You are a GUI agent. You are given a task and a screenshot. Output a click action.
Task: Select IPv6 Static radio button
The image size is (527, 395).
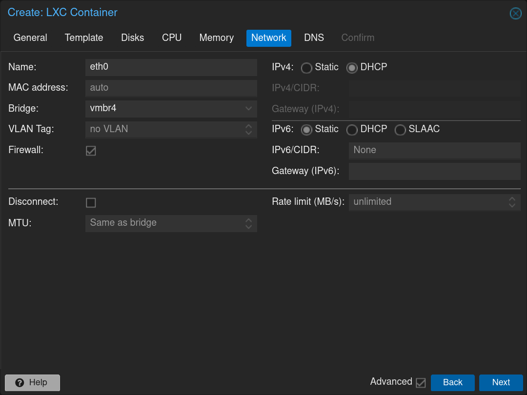[306, 130]
